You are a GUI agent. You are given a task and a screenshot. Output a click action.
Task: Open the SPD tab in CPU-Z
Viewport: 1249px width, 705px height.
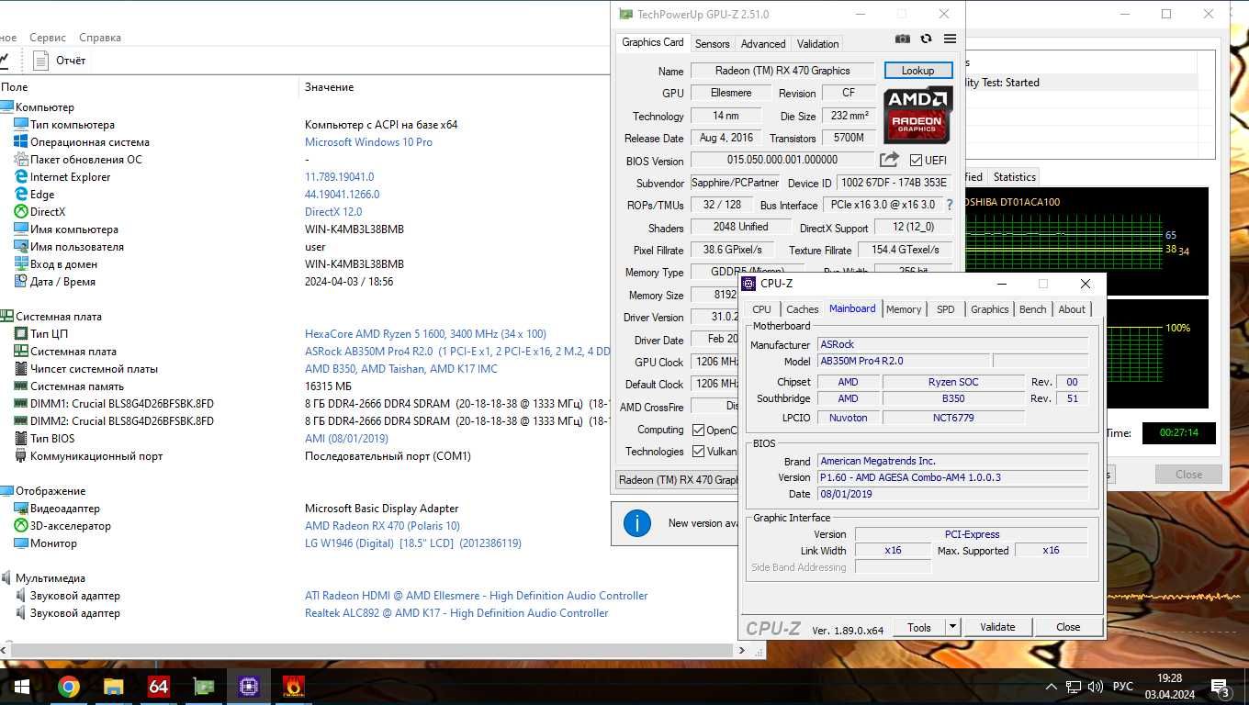(x=945, y=309)
